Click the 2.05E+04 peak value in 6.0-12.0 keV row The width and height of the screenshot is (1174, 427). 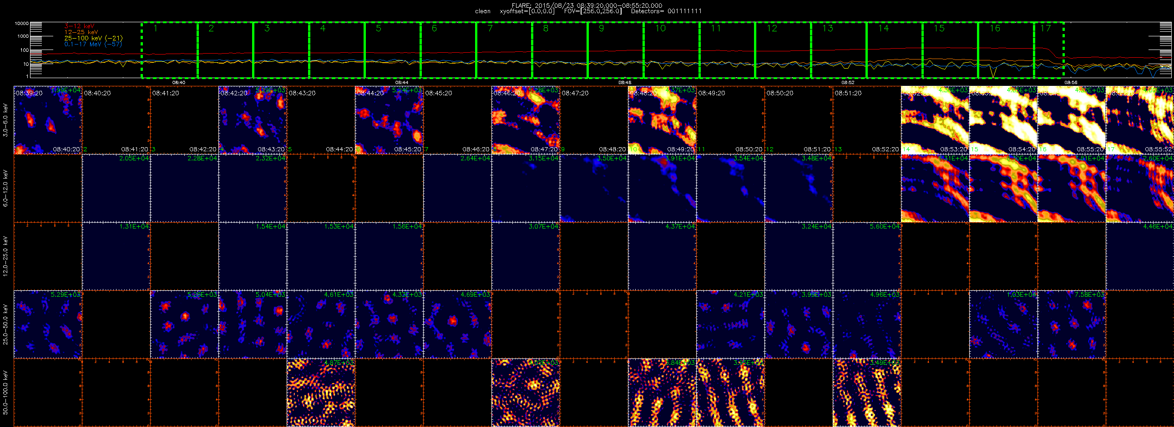coord(134,158)
